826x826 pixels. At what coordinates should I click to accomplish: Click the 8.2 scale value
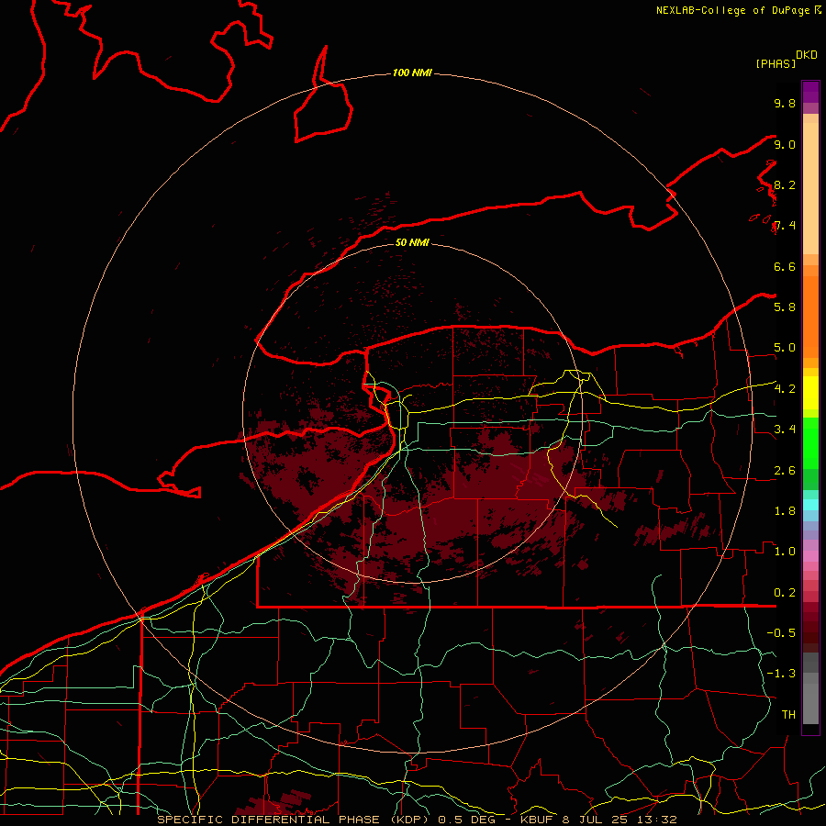click(x=785, y=184)
